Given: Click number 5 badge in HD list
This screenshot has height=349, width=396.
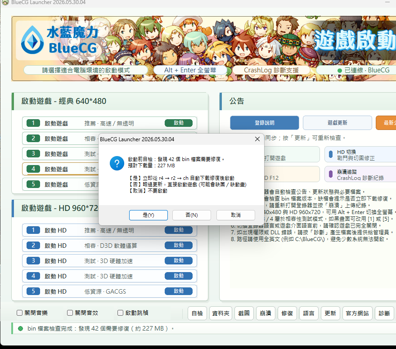Looking at the screenshot, I should (33, 291).
